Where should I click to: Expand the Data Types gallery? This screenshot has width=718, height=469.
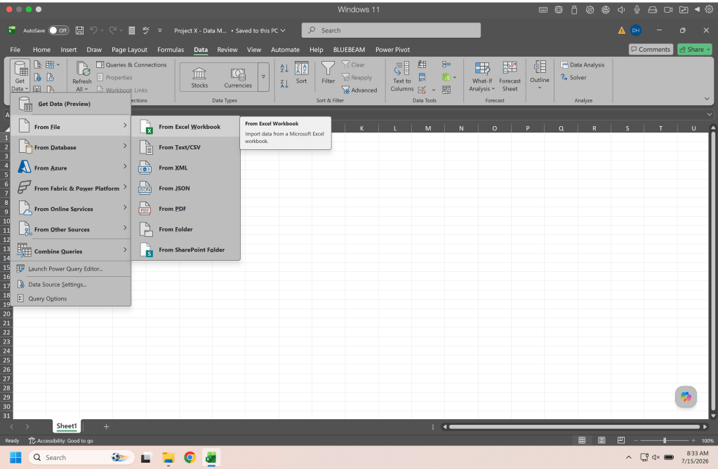(263, 77)
